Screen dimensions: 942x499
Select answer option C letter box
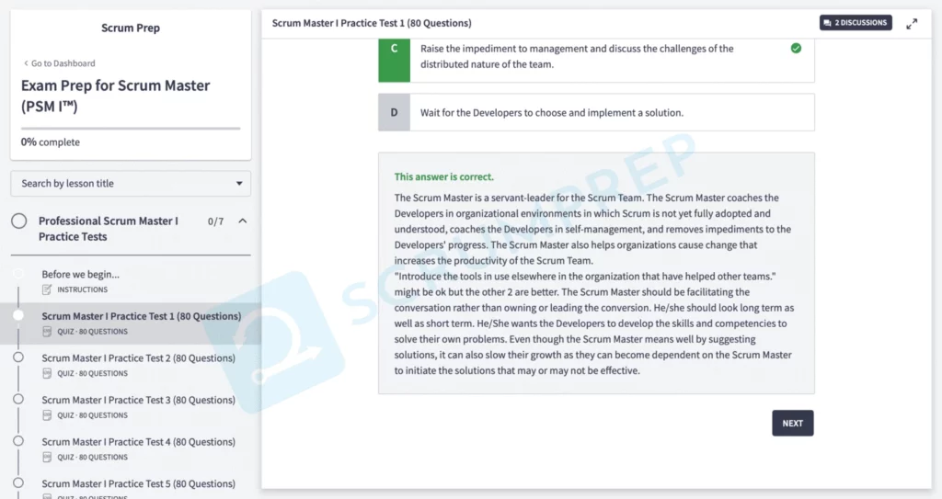point(394,56)
